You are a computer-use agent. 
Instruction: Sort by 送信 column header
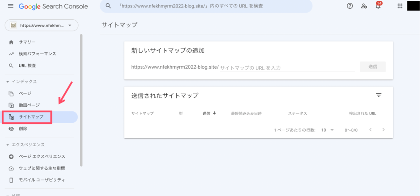[x=206, y=113]
